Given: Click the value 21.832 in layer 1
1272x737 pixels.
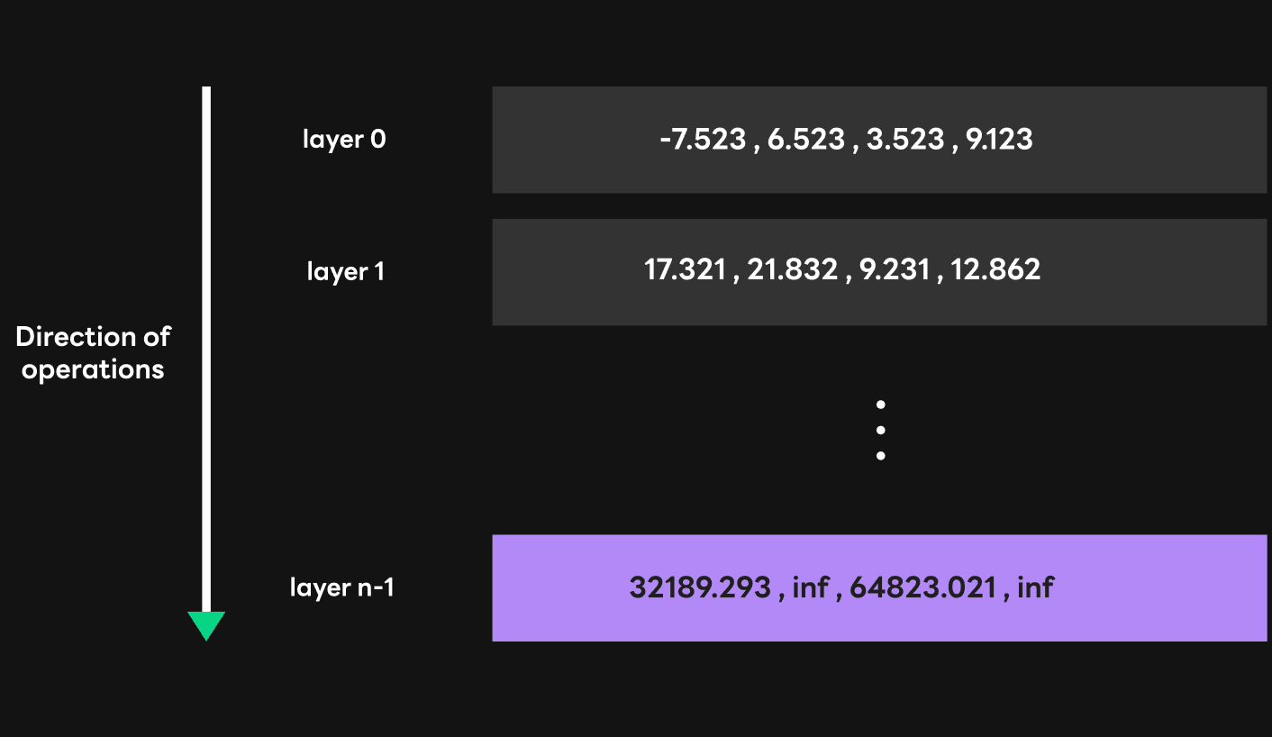Looking at the screenshot, I should [793, 269].
